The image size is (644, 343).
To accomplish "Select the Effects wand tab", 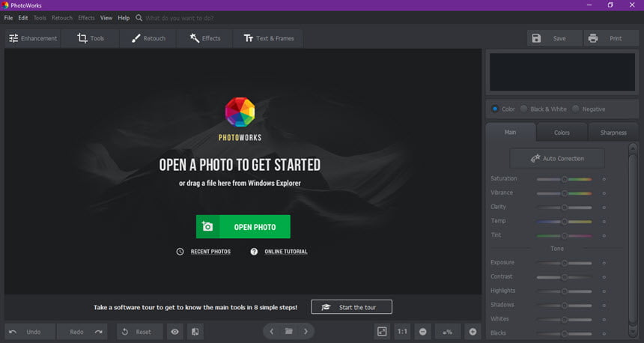I will pos(205,38).
